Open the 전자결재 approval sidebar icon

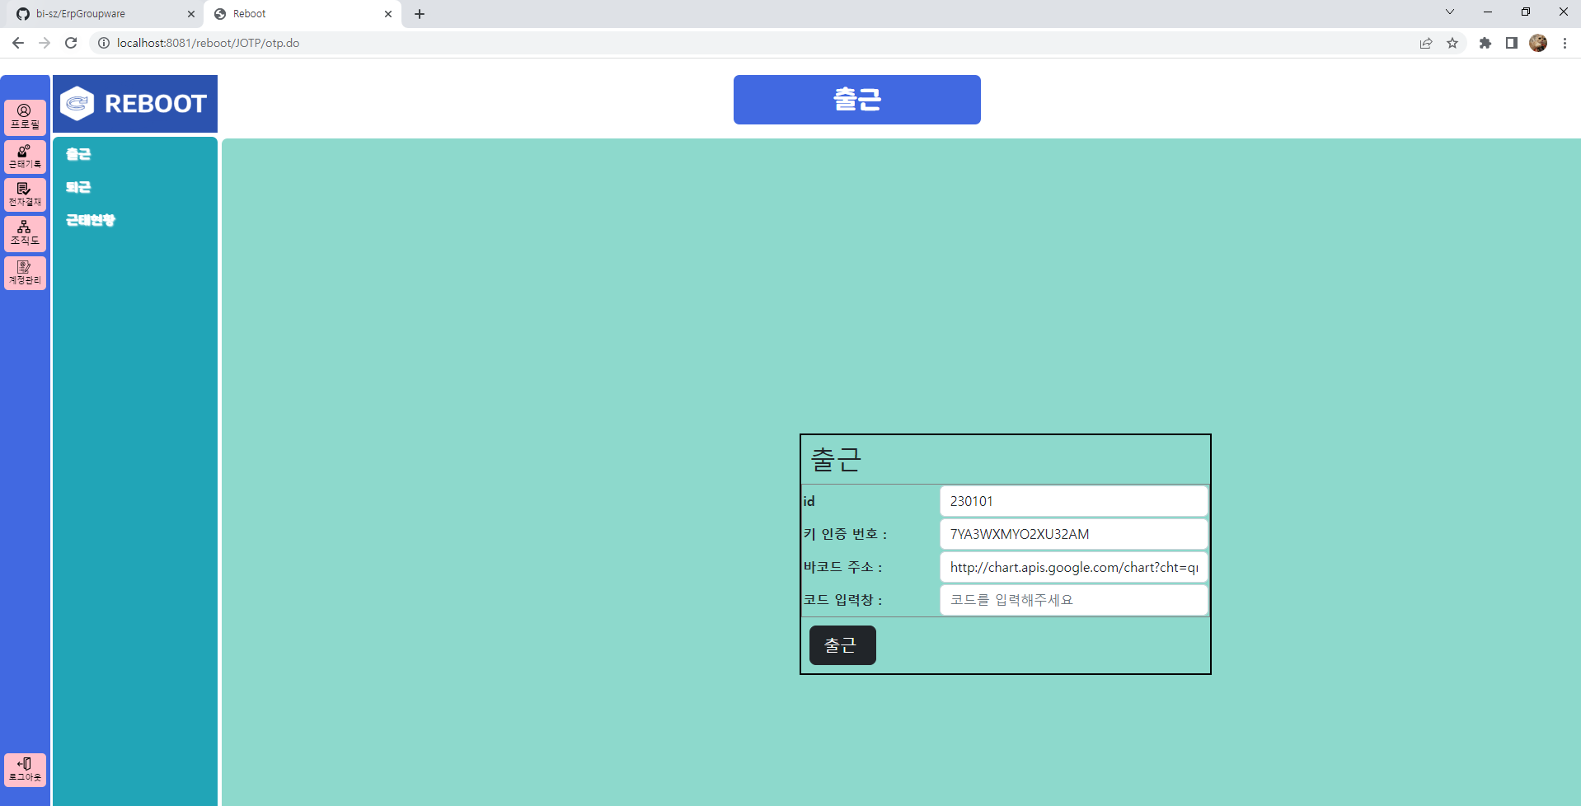(25, 195)
